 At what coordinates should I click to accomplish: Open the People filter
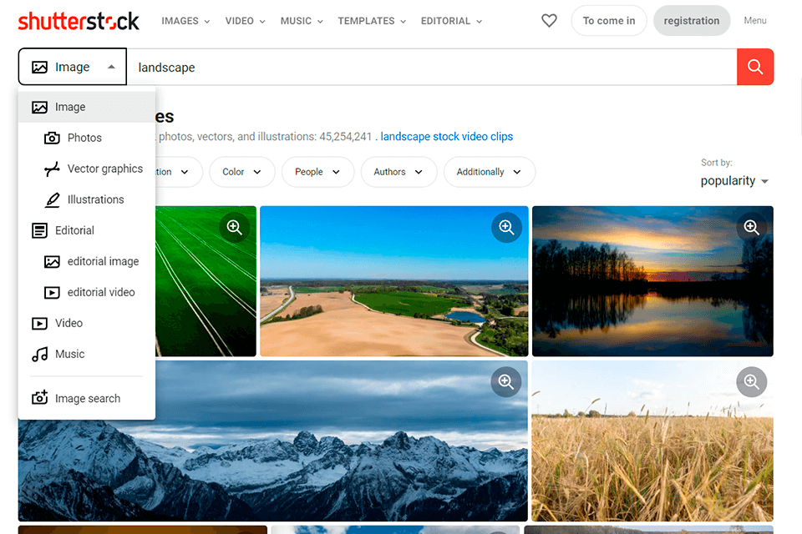click(x=317, y=172)
